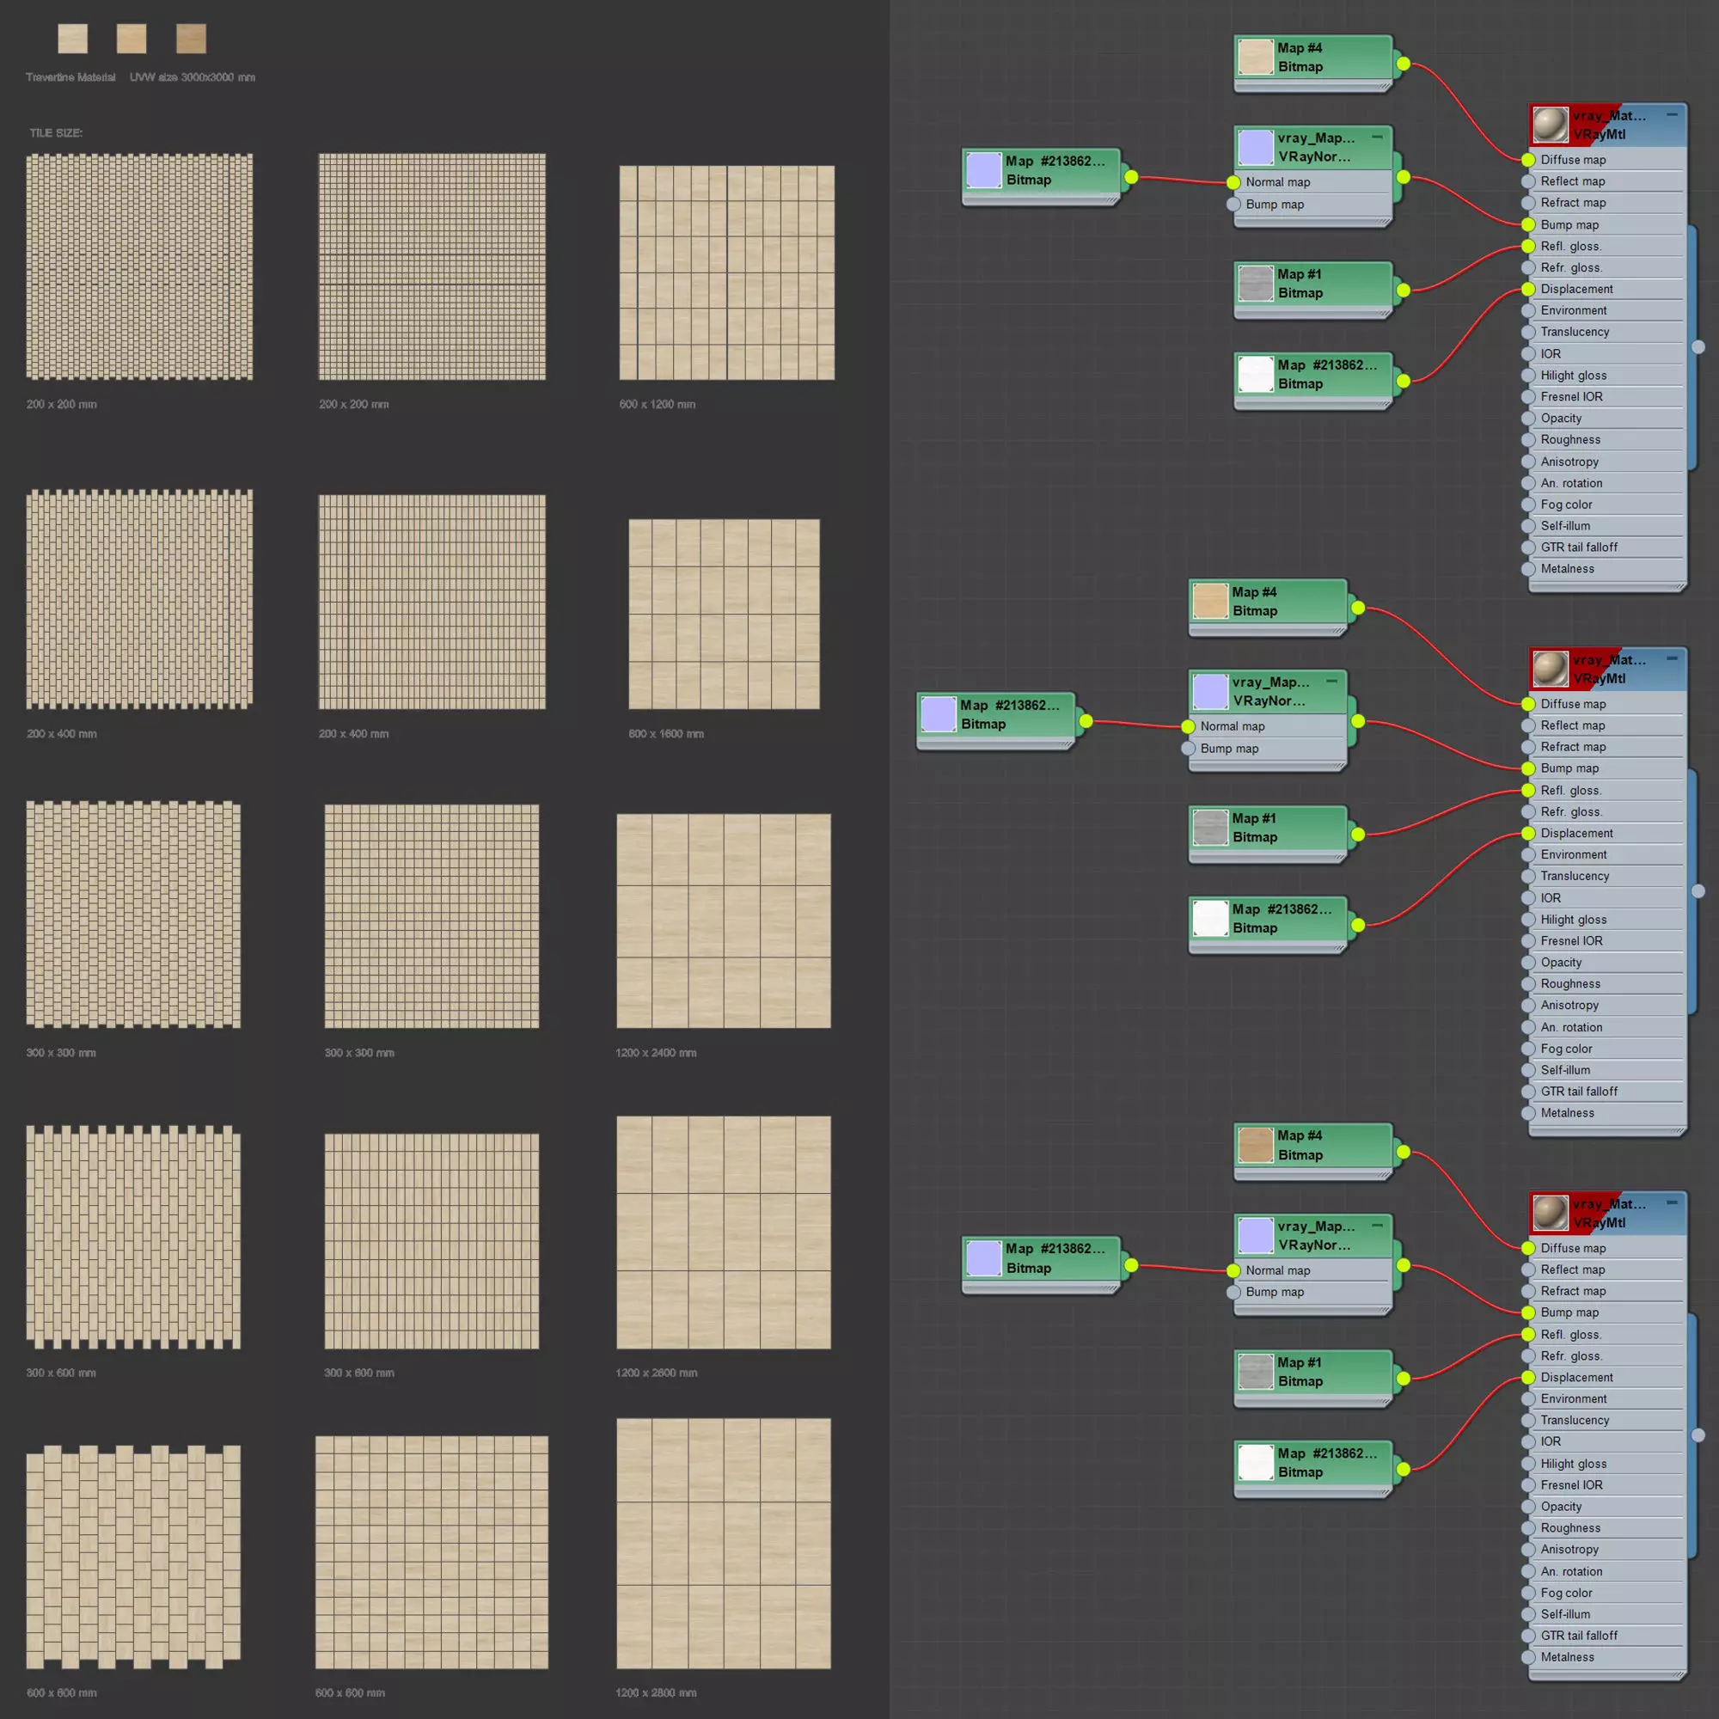1719x1719 pixels.
Task: Select the Roughness slot on the middle VRayMtl
Action: click(x=1570, y=983)
